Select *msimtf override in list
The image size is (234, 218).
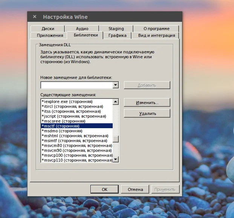point(77,141)
